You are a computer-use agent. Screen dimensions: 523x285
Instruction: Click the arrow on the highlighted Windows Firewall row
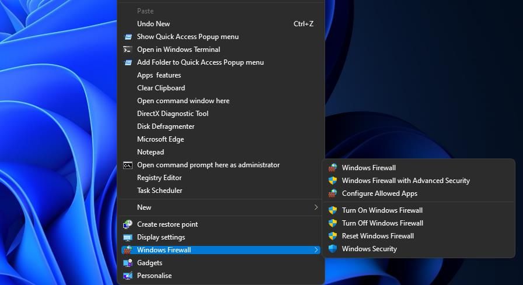click(316, 250)
